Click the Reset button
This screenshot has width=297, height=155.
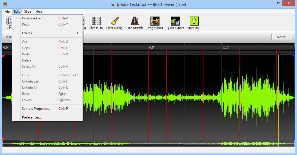coord(282,37)
